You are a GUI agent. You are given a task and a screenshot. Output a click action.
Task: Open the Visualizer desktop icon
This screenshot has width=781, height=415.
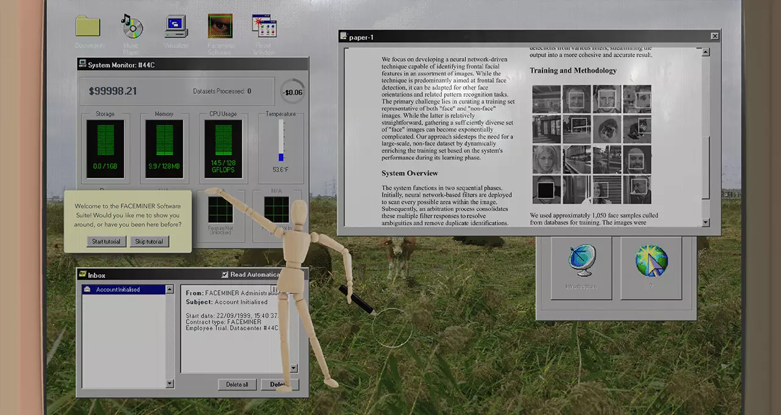(176, 26)
